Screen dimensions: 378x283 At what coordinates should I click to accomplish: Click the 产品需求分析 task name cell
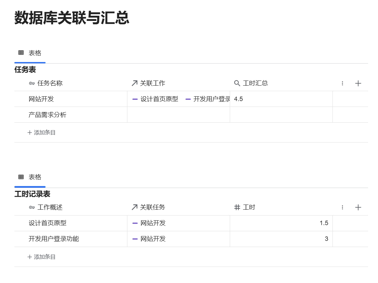pyautogui.click(x=48, y=115)
